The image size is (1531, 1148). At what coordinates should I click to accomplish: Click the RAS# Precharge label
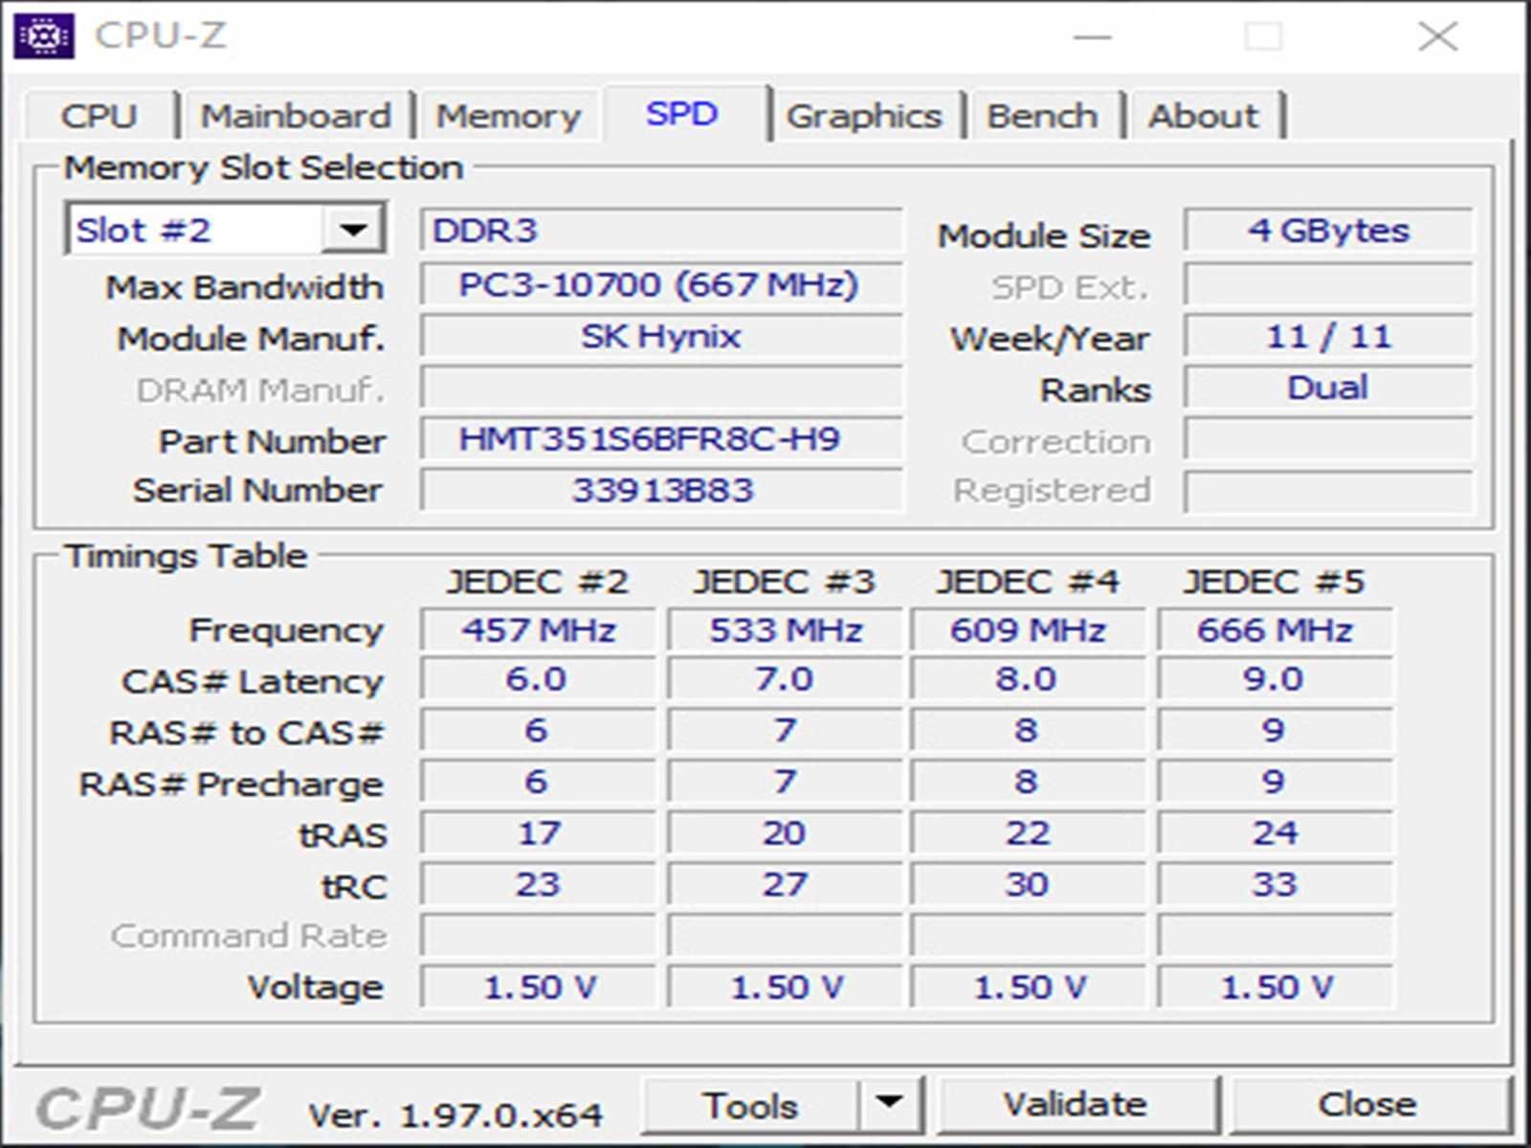(231, 784)
